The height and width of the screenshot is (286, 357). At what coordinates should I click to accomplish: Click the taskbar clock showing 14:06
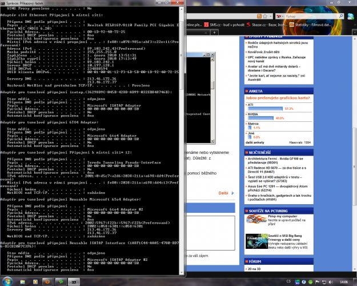[344, 282]
